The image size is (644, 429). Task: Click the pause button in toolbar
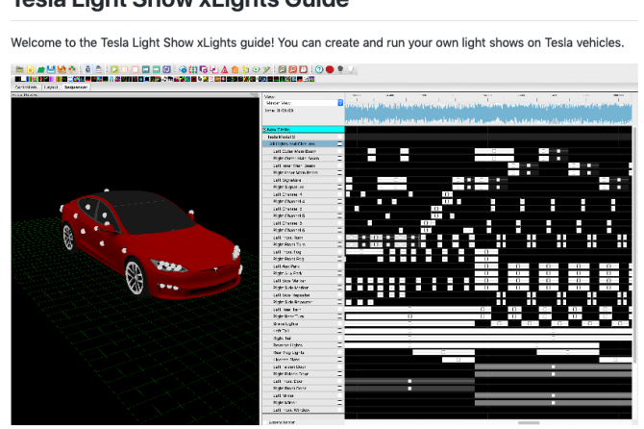tap(125, 69)
